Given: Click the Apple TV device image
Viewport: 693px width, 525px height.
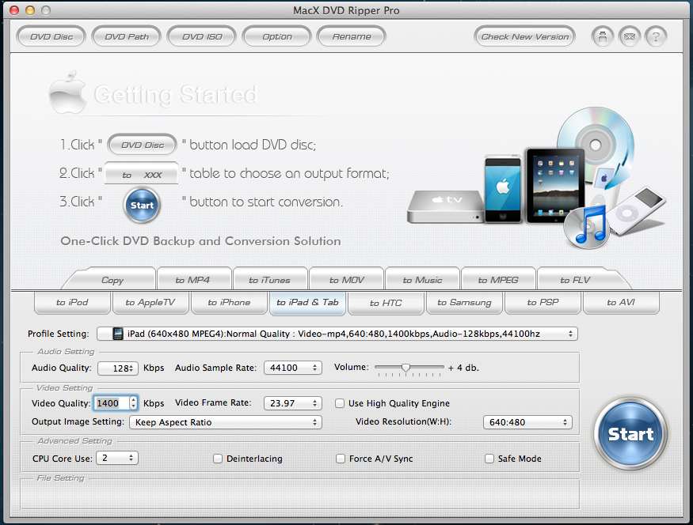Looking at the screenshot, I should (x=445, y=206).
